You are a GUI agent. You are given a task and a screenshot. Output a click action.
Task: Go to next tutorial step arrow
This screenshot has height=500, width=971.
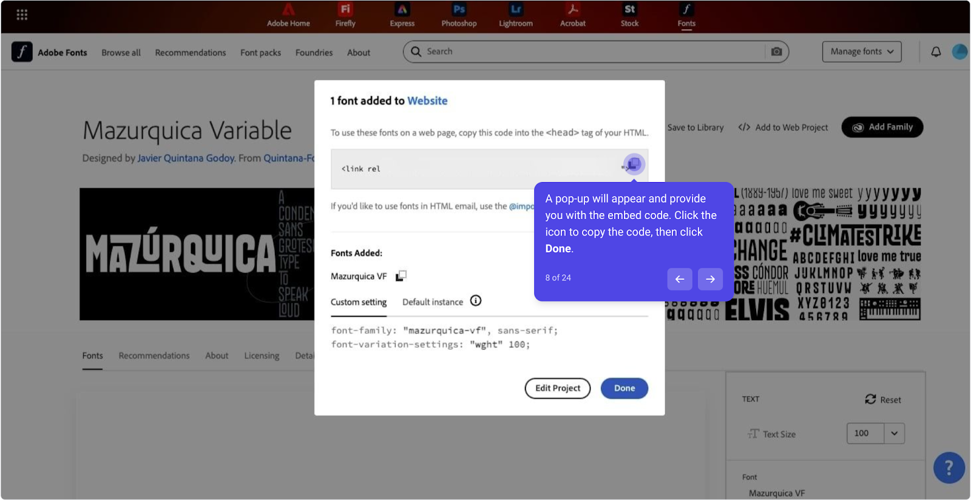[x=710, y=279]
